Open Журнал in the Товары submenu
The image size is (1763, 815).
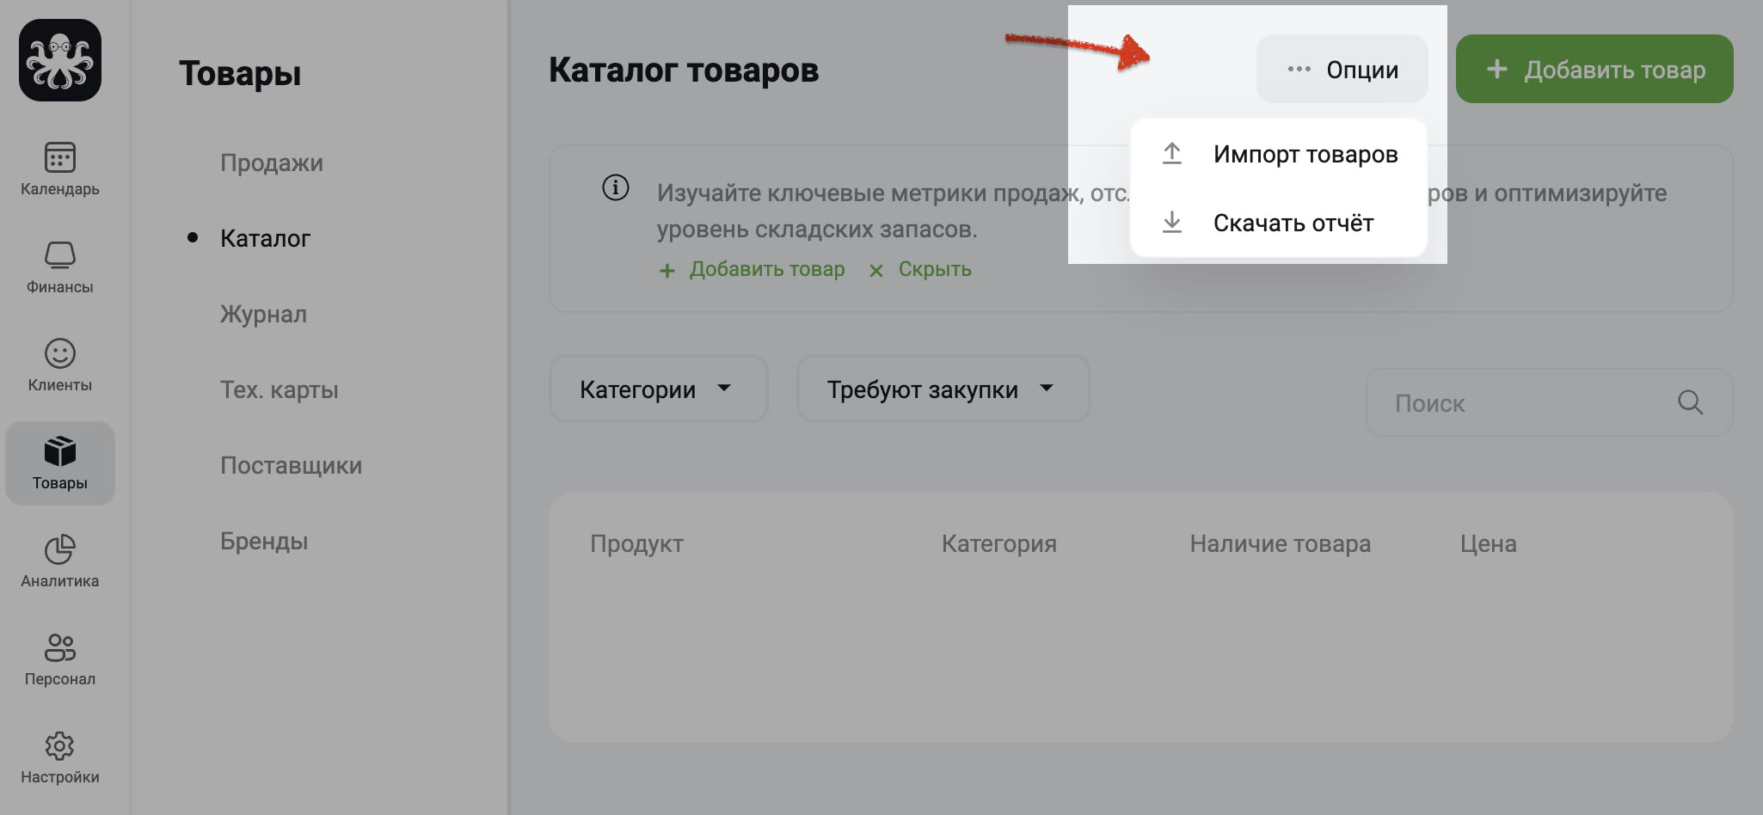tap(263, 314)
